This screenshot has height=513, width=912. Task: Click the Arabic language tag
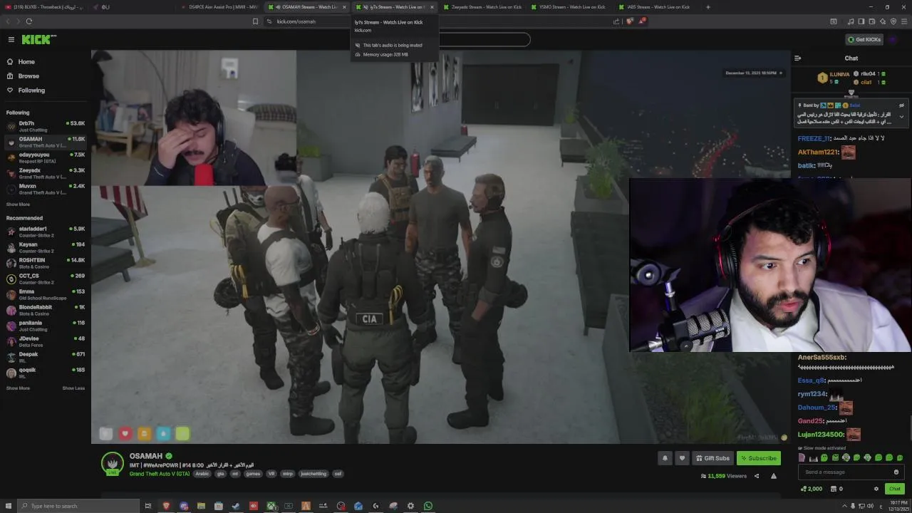point(202,474)
